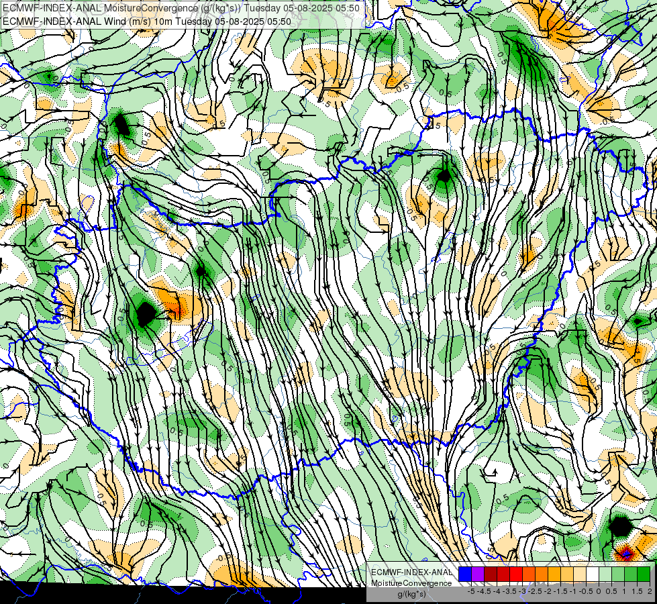
Task: Click the legend label MoistureConvergence
Action: coord(411,583)
